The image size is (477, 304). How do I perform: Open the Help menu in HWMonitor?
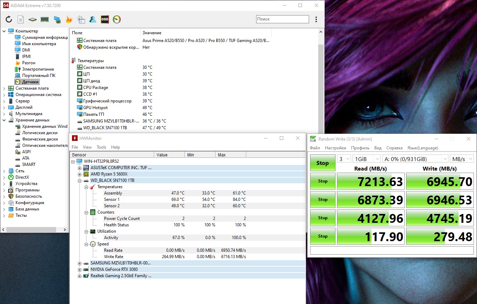tap(115, 147)
